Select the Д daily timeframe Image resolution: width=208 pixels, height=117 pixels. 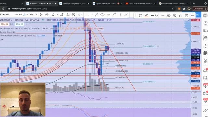click(x=24, y=14)
